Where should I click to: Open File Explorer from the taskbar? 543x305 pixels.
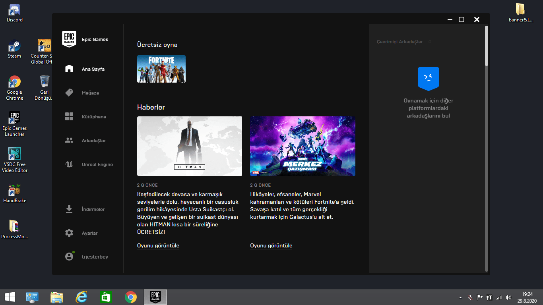tap(57, 297)
